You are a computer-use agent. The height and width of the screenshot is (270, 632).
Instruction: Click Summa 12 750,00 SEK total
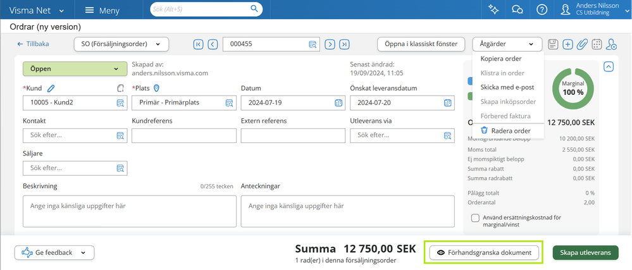point(355,249)
